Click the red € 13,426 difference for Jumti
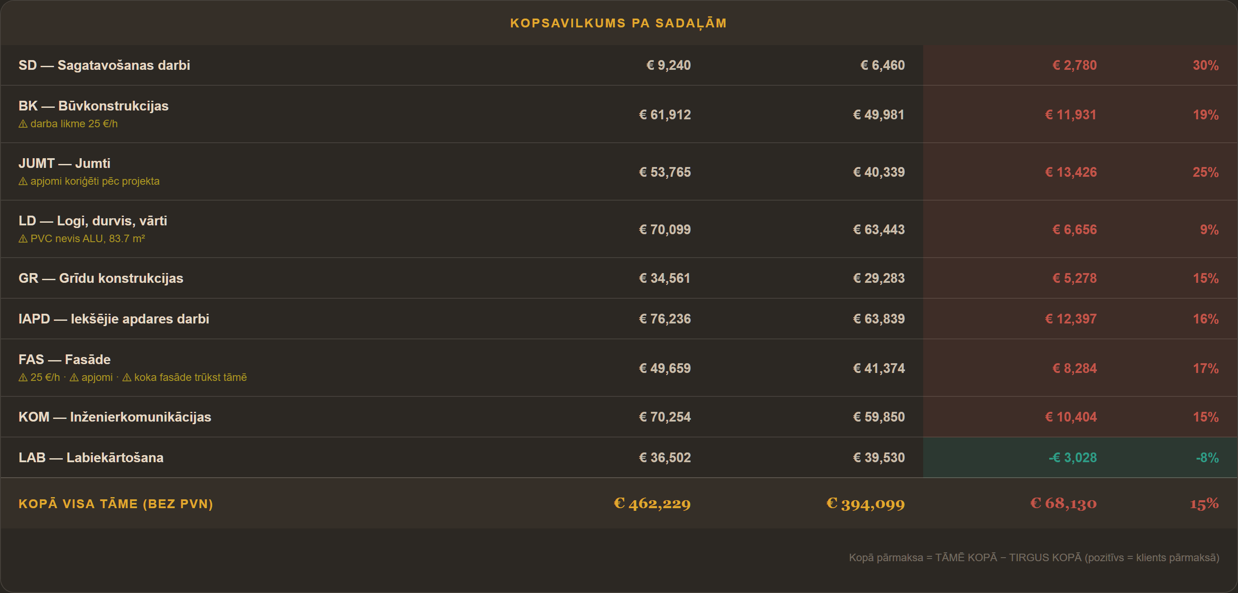This screenshot has height=593, width=1238. pos(1071,172)
